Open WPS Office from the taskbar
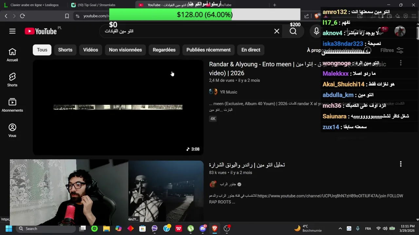Screen dimensions: 419x235 coord(178,228)
